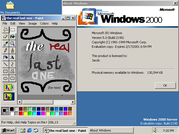Maximize the Paint window

[x=68, y=18]
